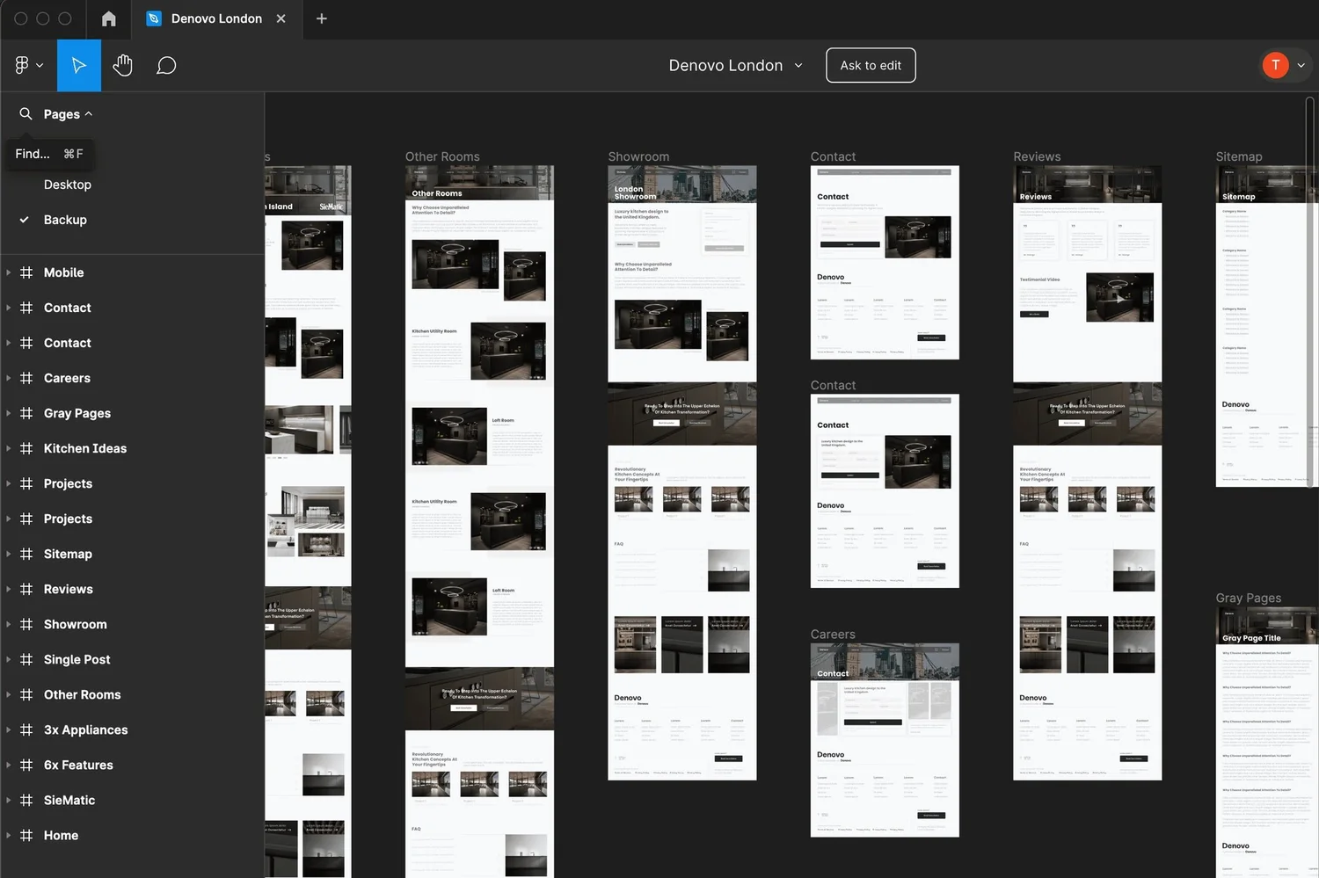1319x878 pixels.
Task: Open the Figma main menu icon
Action: pyautogui.click(x=22, y=65)
